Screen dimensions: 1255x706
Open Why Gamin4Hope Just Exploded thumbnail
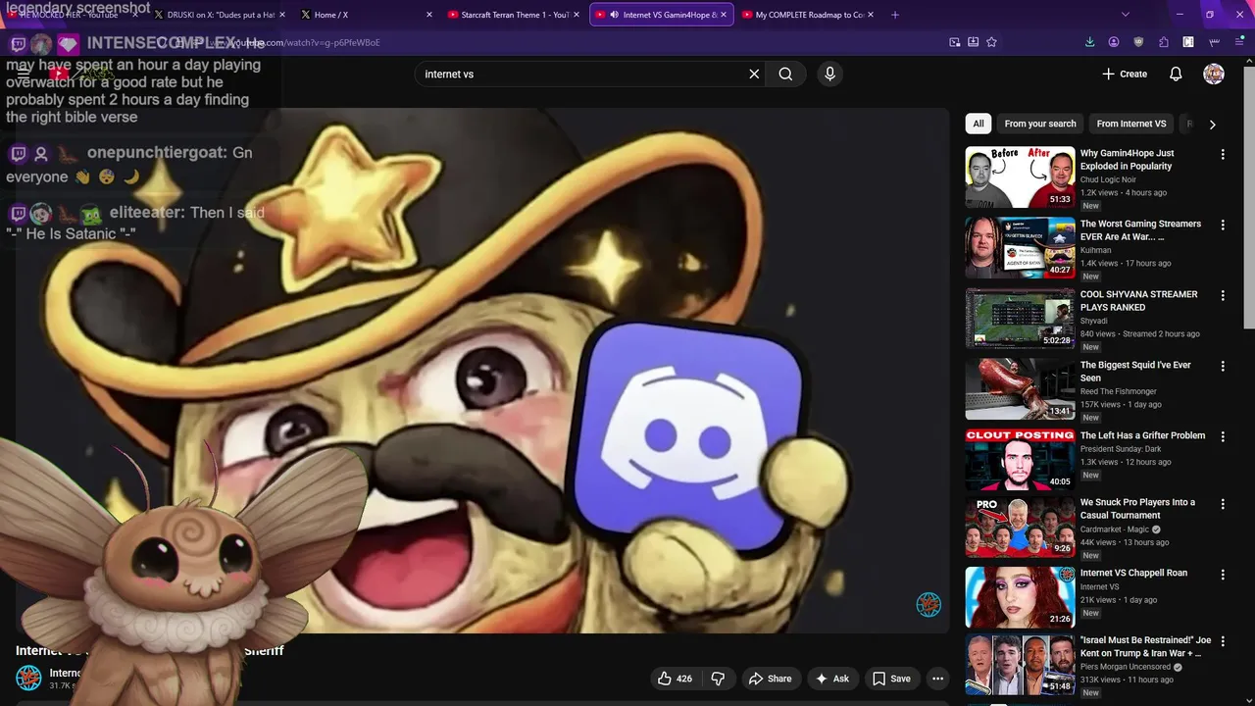click(x=1020, y=177)
